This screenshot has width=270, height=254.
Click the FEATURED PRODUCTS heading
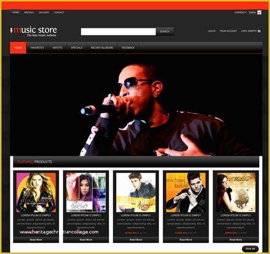click(x=34, y=162)
